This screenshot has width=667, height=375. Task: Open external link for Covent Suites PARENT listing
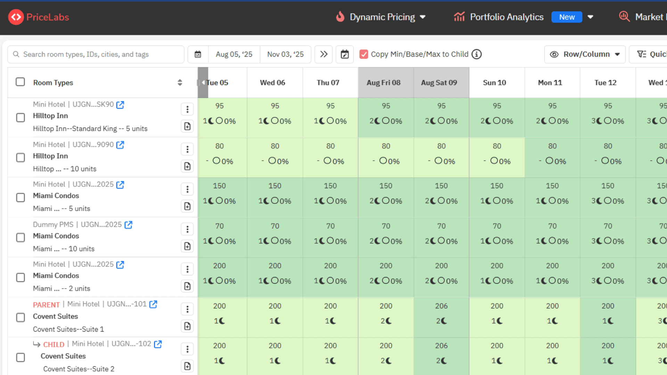tap(153, 304)
